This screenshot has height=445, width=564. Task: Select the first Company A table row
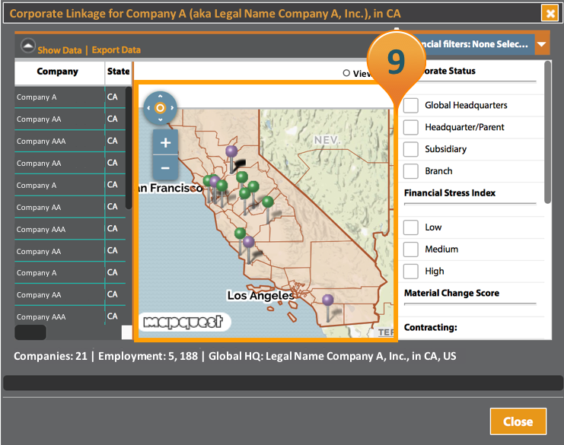(70, 97)
